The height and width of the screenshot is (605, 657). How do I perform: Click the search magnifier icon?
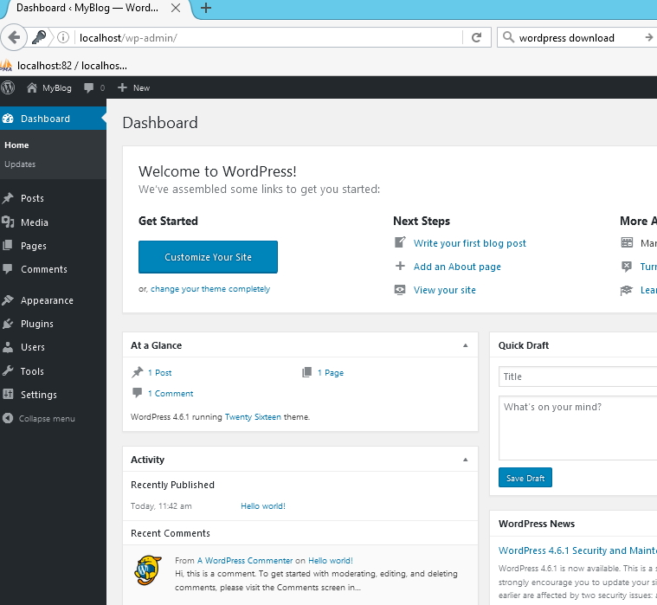[508, 37]
